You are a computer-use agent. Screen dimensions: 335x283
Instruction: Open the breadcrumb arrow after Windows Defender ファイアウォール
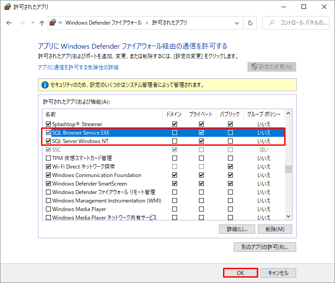point(147,23)
